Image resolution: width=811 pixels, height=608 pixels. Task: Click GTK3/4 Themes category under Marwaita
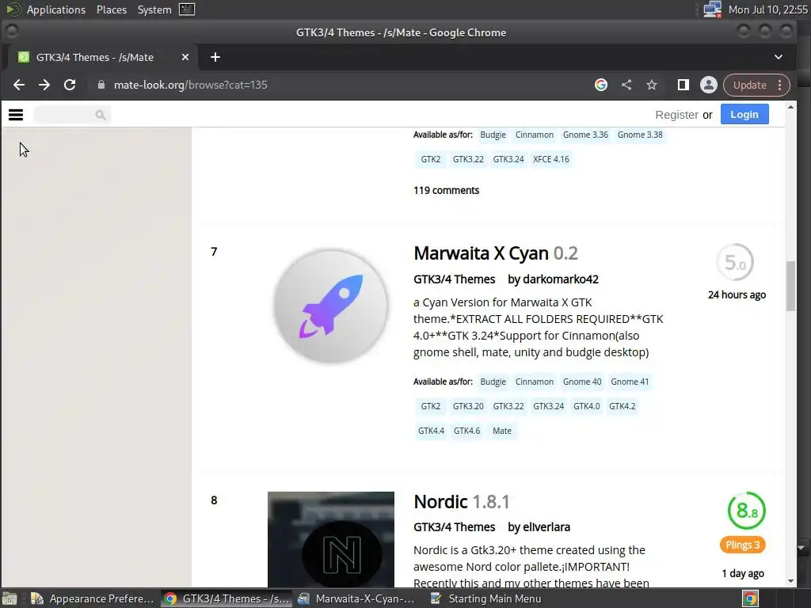tap(454, 279)
